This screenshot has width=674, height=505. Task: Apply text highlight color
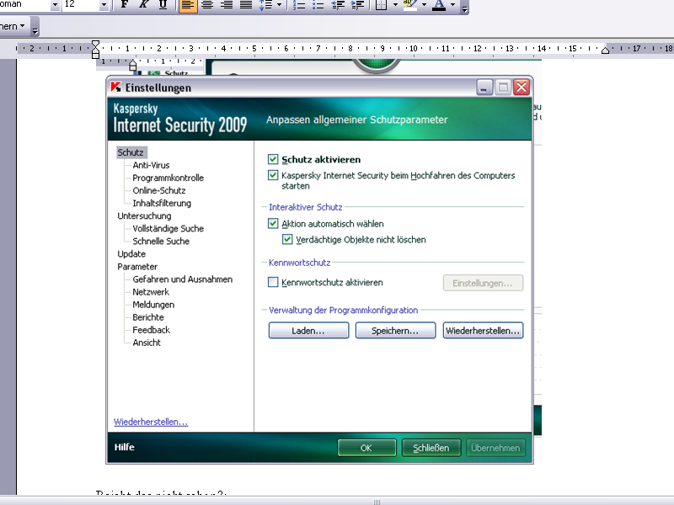pos(410,5)
